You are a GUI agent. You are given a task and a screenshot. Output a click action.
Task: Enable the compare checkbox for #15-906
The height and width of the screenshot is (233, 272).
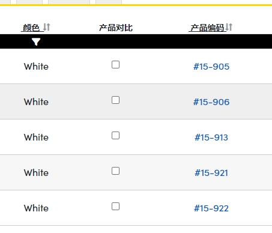[x=115, y=100]
